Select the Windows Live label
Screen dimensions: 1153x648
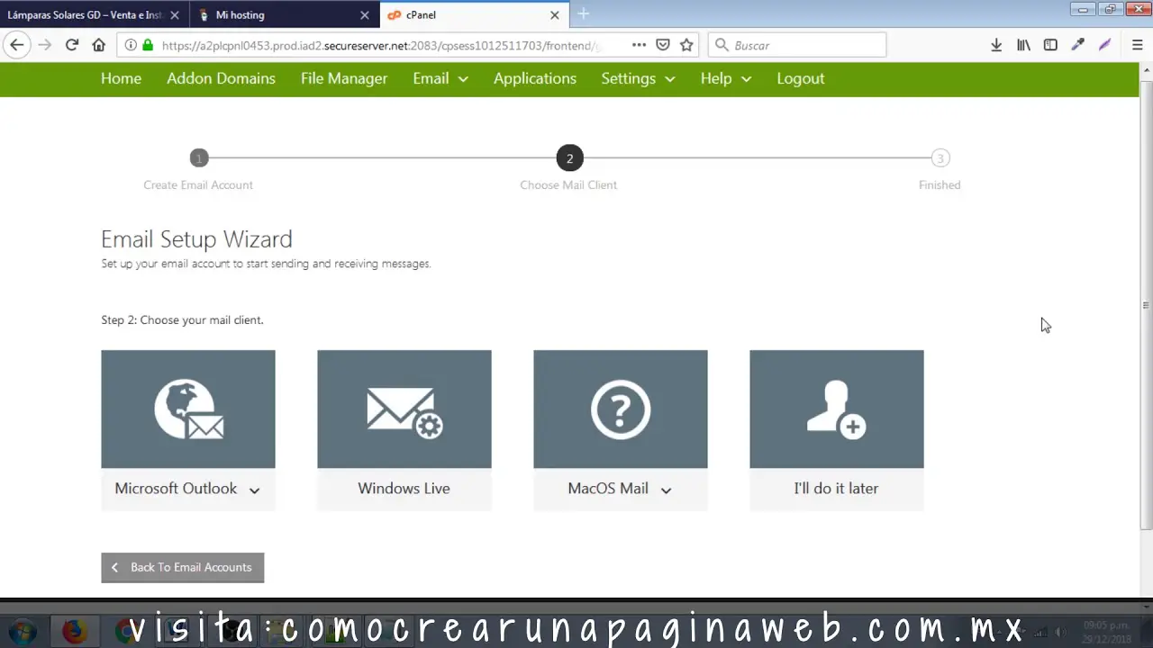click(404, 489)
